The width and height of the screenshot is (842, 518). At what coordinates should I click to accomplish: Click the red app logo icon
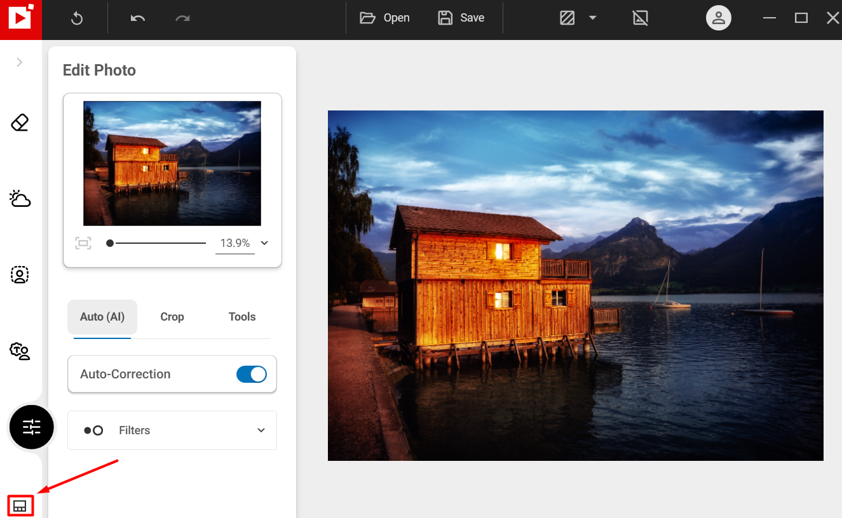20,19
